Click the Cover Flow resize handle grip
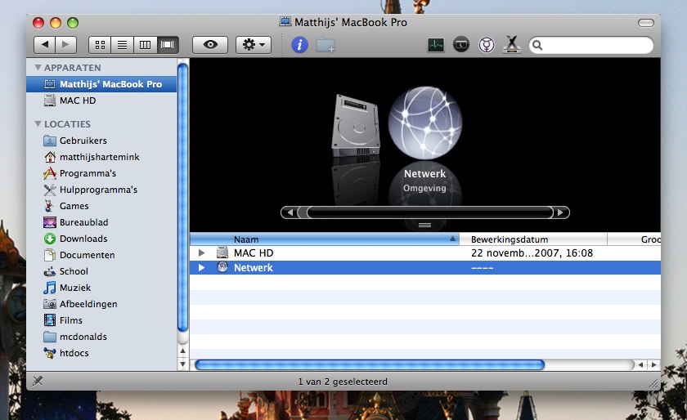 pyautogui.click(x=424, y=225)
